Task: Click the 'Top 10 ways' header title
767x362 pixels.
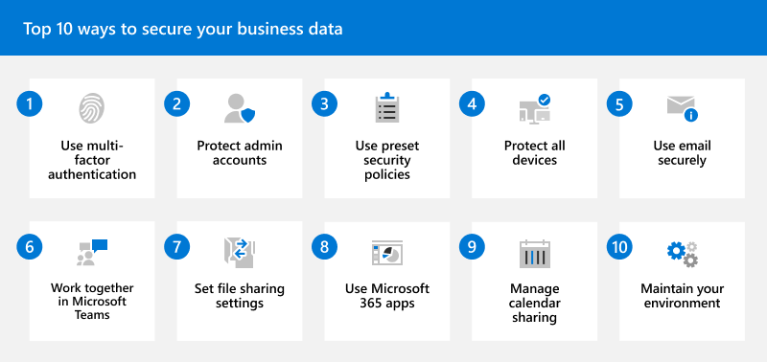Action: point(182,29)
